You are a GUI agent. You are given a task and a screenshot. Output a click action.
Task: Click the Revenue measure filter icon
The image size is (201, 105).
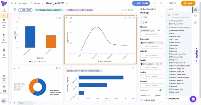pos(151,31)
